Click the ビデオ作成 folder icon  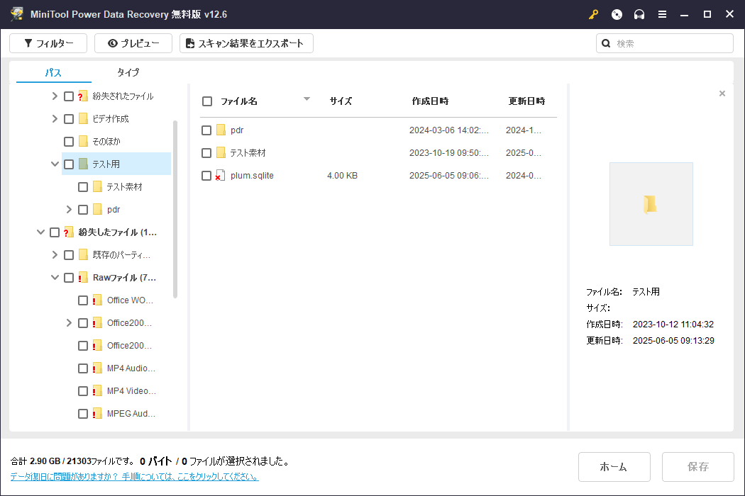83,118
